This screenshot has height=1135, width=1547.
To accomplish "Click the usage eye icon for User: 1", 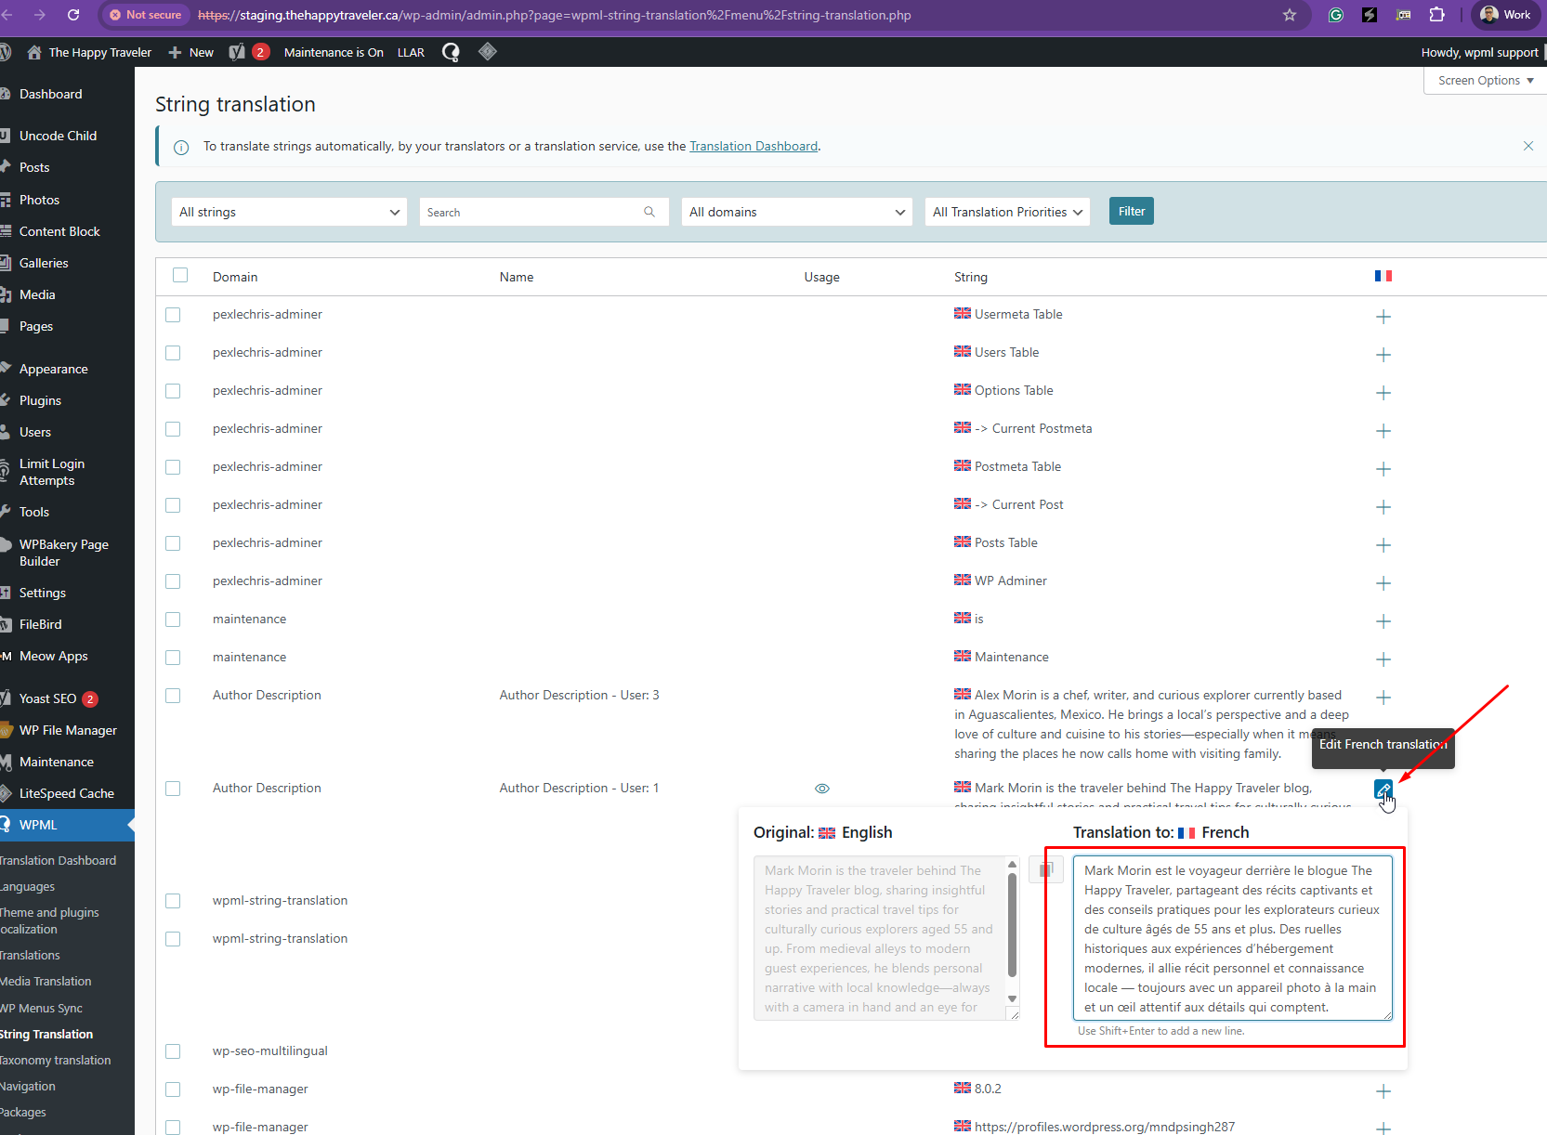I will [822, 789].
